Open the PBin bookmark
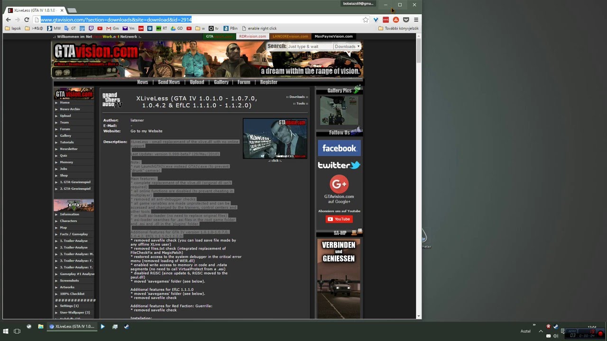The image size is (607, 341). point(230,28)
